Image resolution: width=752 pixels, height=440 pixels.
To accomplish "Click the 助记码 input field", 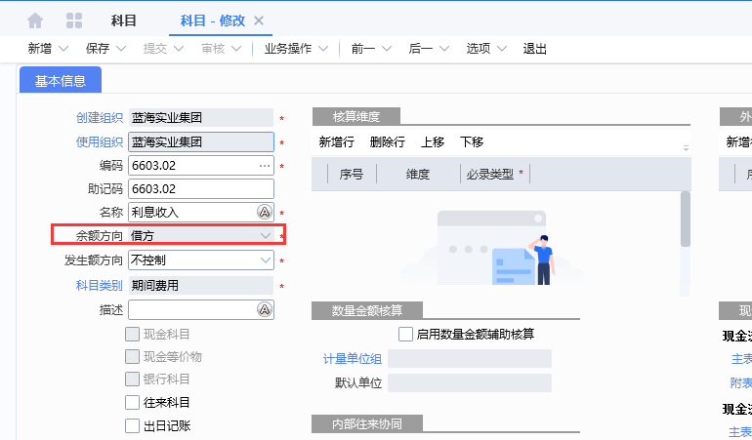I will click(201, 188).
